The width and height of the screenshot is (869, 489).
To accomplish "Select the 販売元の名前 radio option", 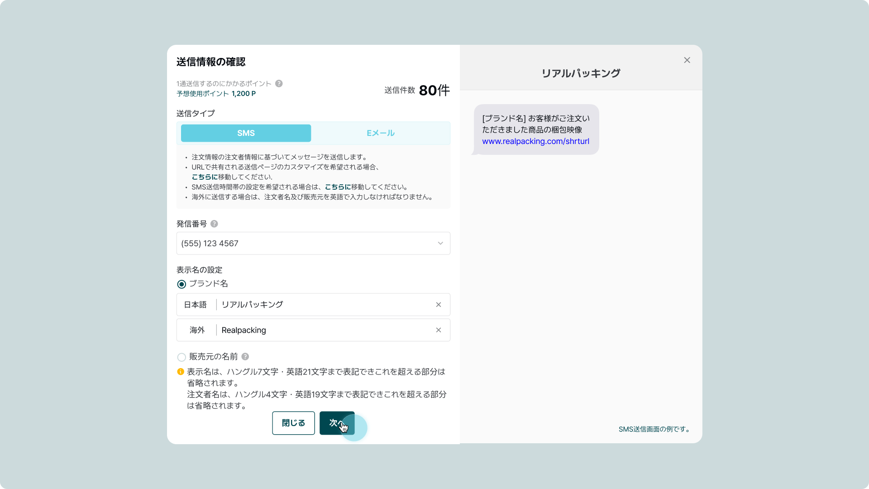I will click(x=181, y=357).
